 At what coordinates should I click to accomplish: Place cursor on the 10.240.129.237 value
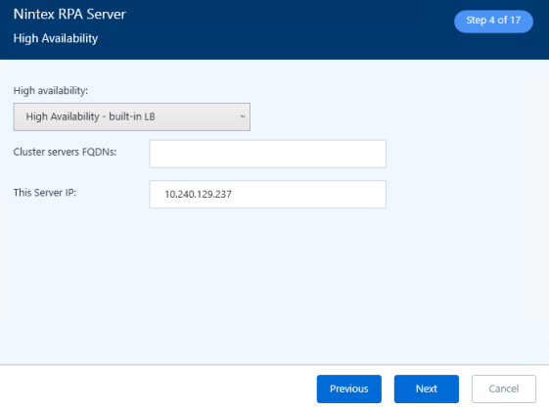tap(199, 195)
